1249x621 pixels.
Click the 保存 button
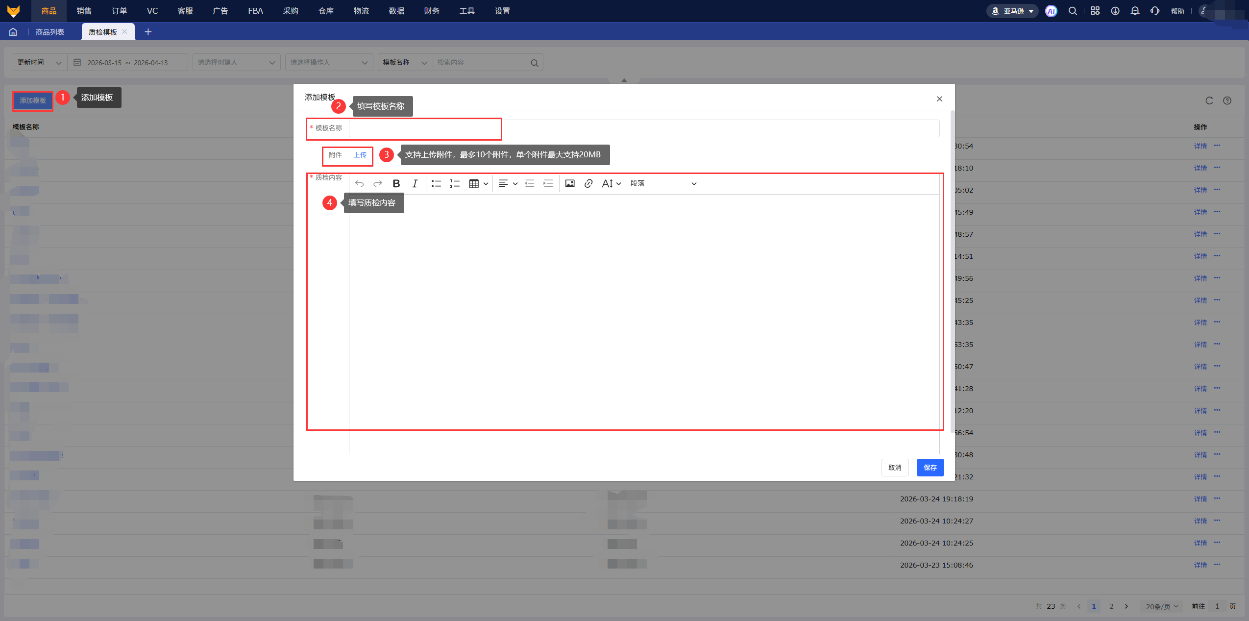(930, 467)
